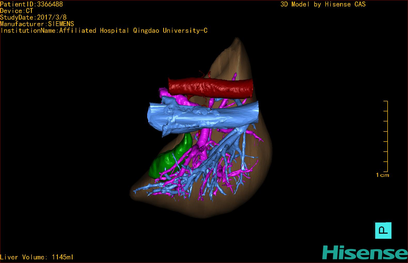This screenshot has height=263, width=408.
Task: Select the "Device:CT" overlay line
Action: [17, 11]
